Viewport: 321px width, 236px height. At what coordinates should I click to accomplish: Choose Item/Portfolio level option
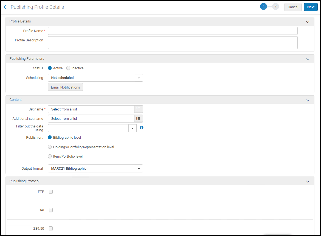tap(50, 156)
